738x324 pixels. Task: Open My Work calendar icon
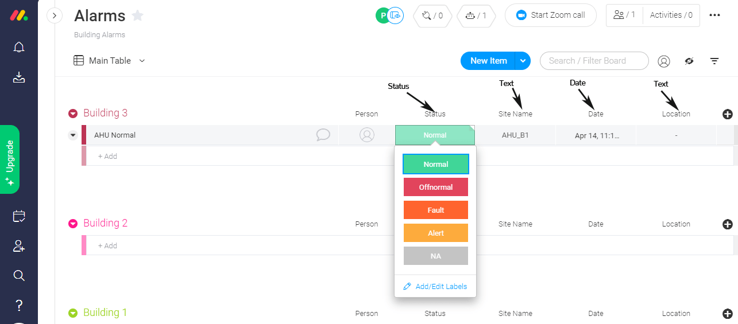point(19,216)
